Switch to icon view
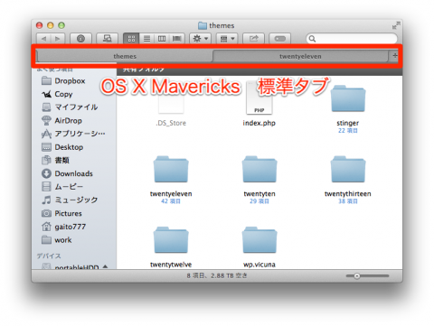The width and height of the screenshot is (434, 326). tap(131, 39)
